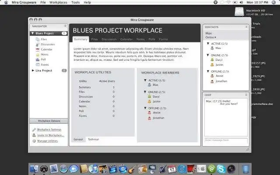This screenshot has width=280, height=175.
Task: Open Calendar icon in Navigator
Action: 38,49
